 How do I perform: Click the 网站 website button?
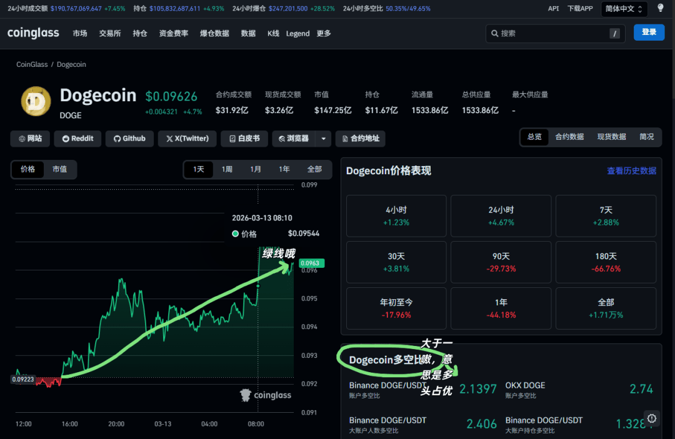click(x=30, y=139)
